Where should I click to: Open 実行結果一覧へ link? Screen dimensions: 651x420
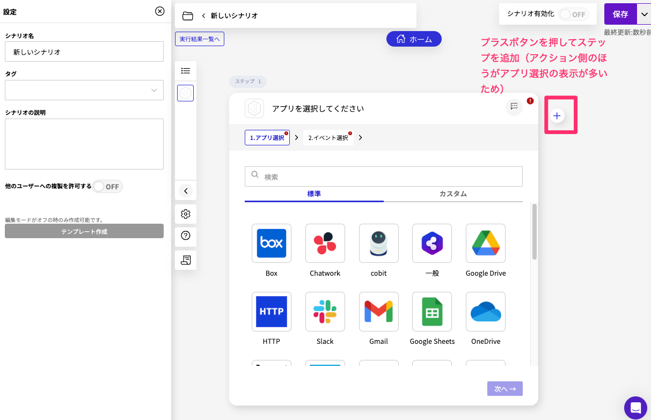click(200, 39)
